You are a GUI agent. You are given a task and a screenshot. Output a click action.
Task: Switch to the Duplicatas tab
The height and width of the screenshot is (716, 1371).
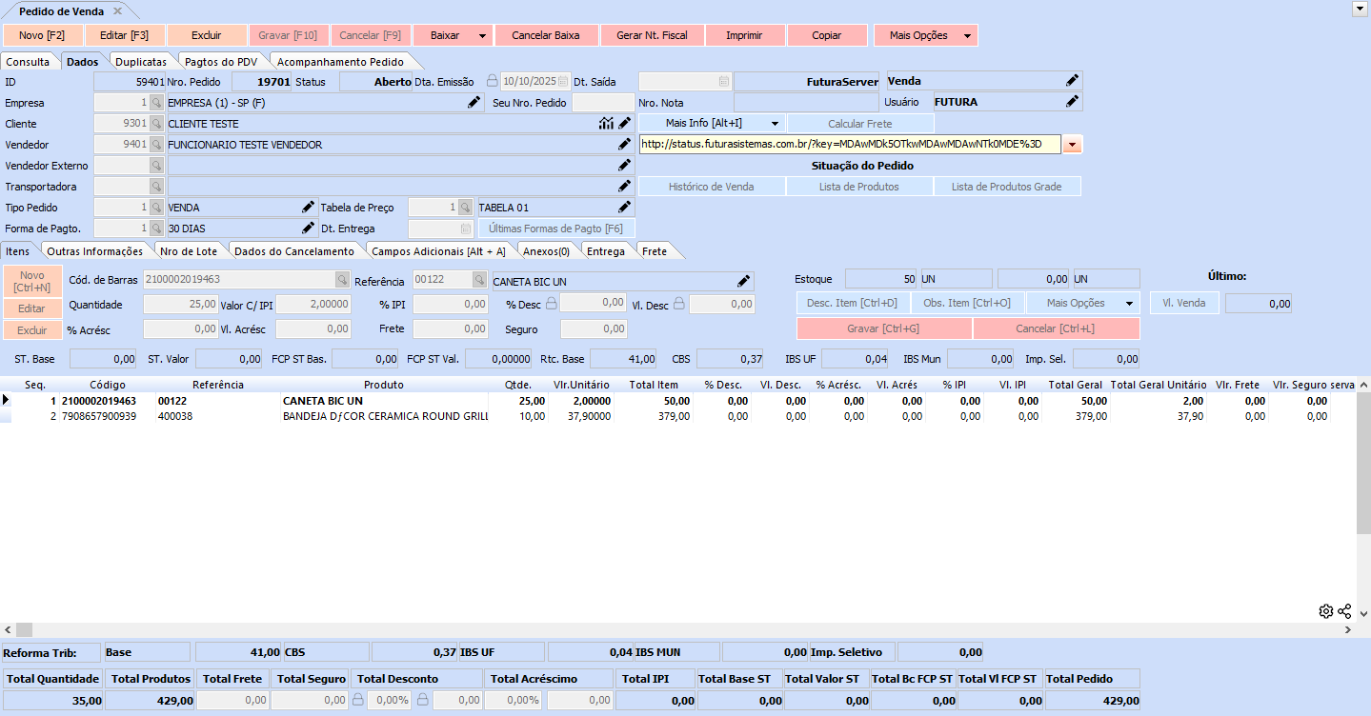point(141,62)
